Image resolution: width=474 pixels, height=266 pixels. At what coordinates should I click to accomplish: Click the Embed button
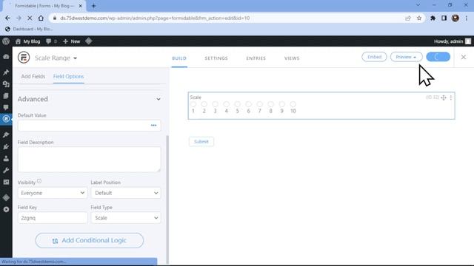(374, 57)
